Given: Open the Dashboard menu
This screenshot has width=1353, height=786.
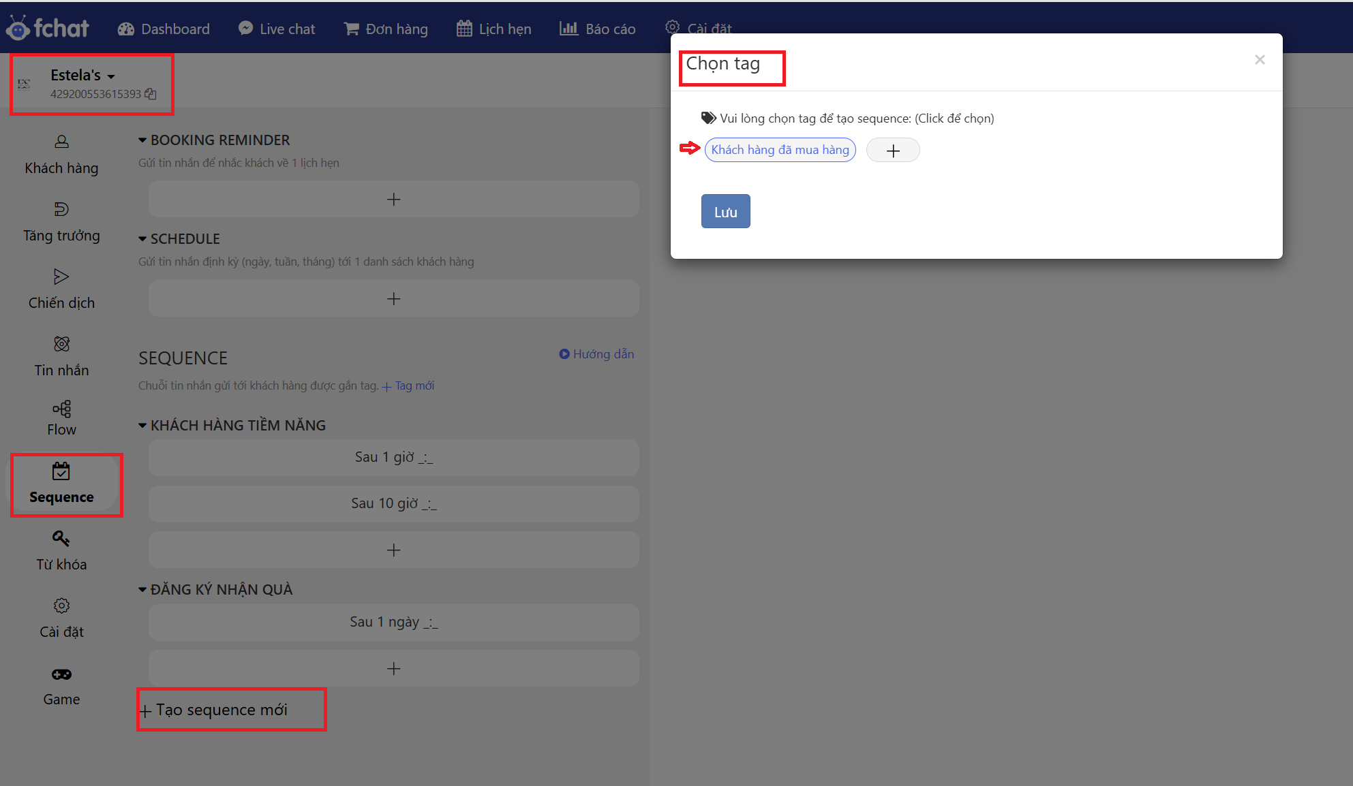Looking at the screenshot, I should [x=164, y=29].
